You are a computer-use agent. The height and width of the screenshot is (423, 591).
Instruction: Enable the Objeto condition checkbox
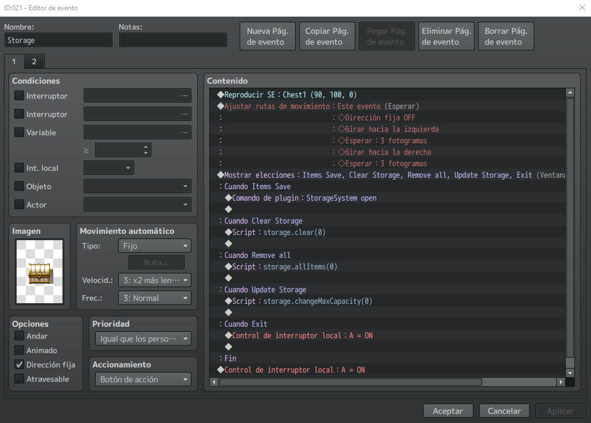(x=19, y=186)
